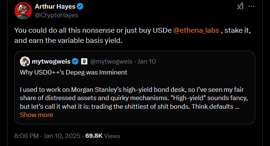Open the 8:06 PM Jan 10, 2025 timestamp
The width and height of the screenshot is (270, 146).
pos(47,136)
